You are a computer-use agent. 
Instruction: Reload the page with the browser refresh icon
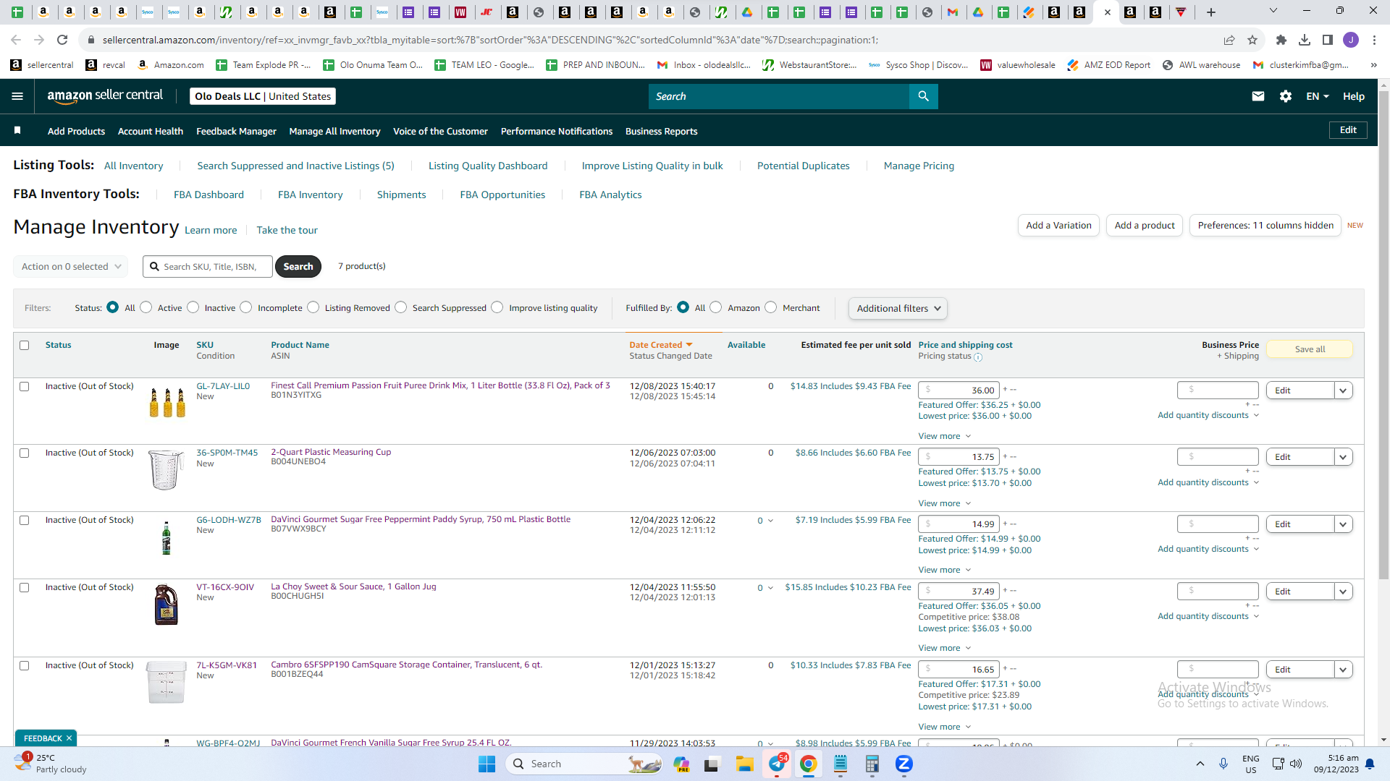(x=62, y=40)
